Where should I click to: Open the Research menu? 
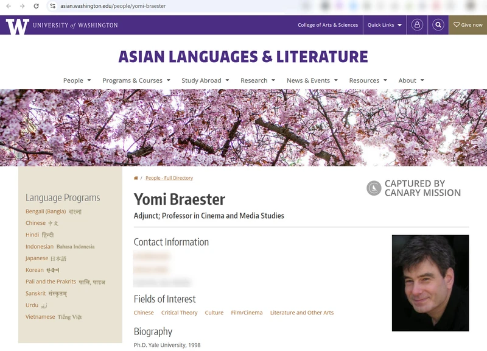coord(254,80)
